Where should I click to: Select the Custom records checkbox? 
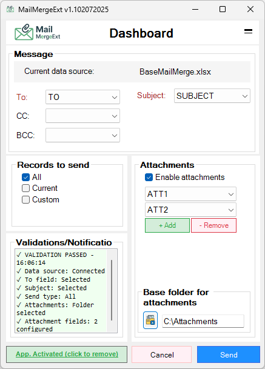click(x=25, y=200)
